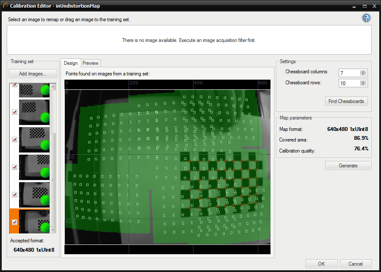Click the Chessboard rows spinner arrows
The image size is (381, 272).
[x=363, y=83]
